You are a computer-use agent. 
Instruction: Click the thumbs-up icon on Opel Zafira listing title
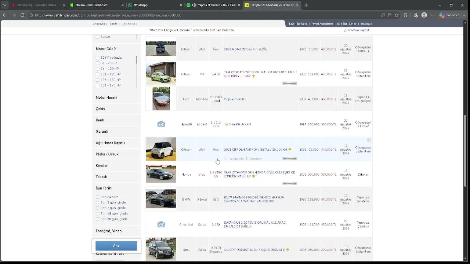[x=288, y=250]
